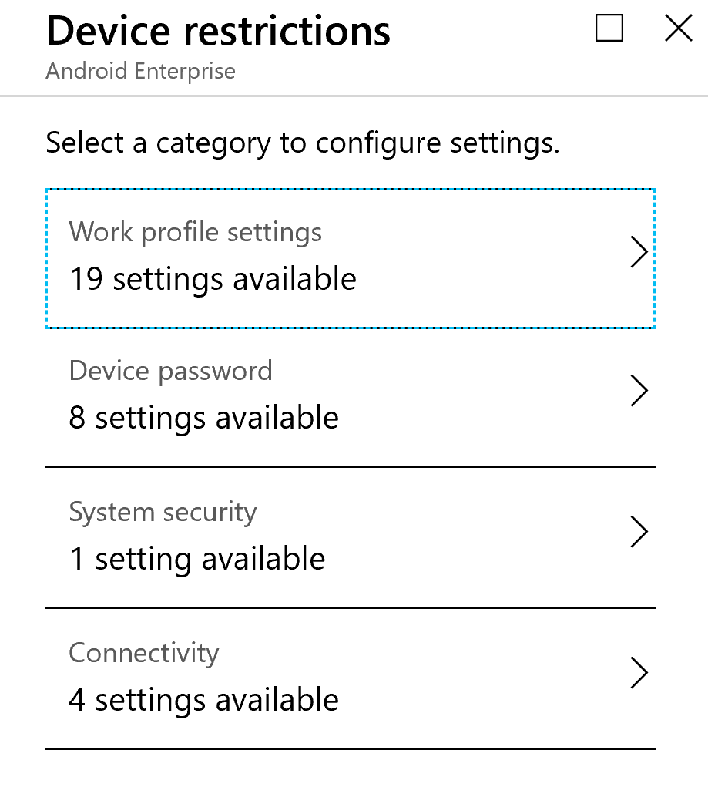Click the instruction text about selecting a category

coord(304,143)
